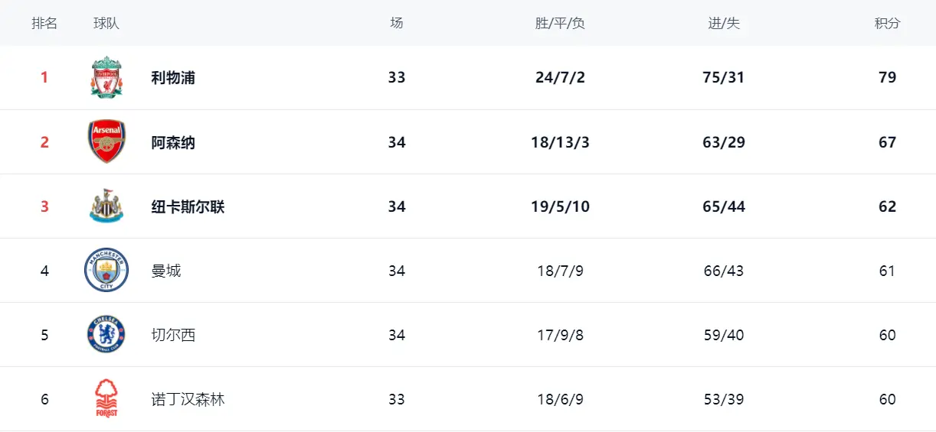
Task: Click the 进/失 column header
Action: click(724, 23)
